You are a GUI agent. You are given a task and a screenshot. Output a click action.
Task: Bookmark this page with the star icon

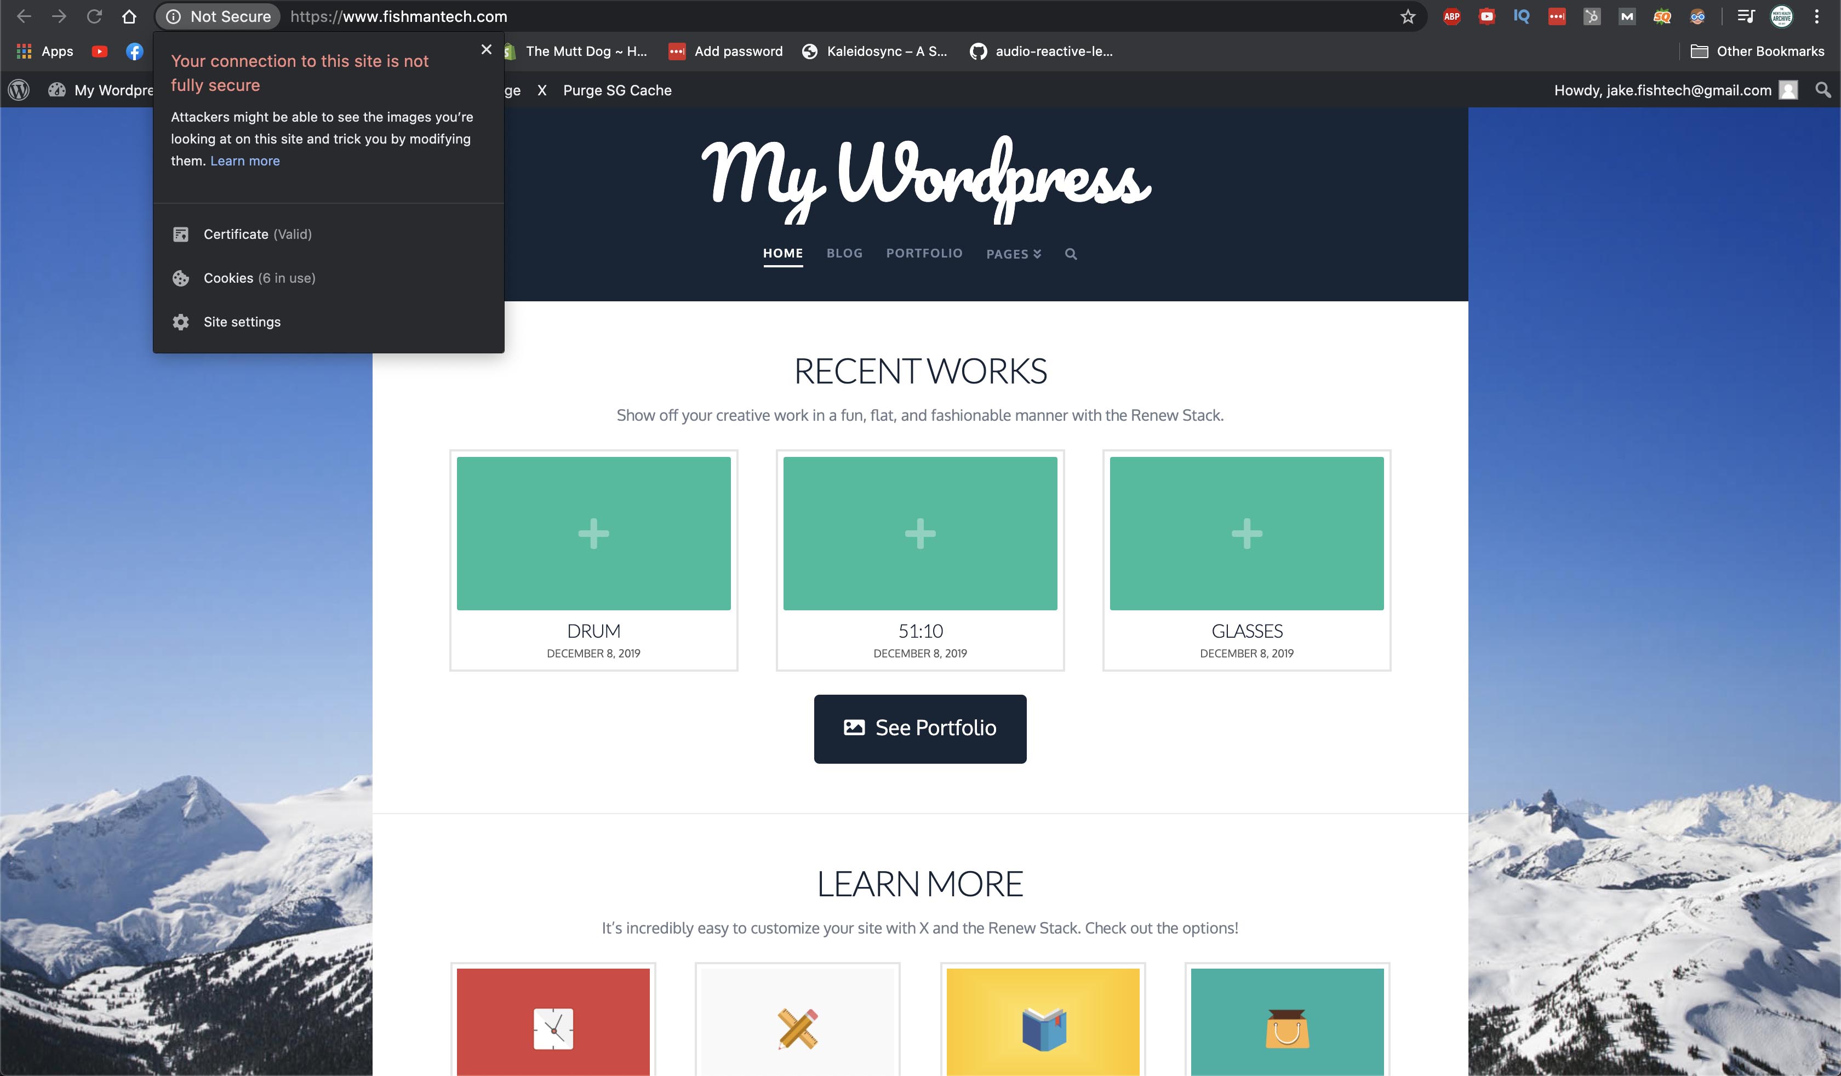coord(1408,16)
